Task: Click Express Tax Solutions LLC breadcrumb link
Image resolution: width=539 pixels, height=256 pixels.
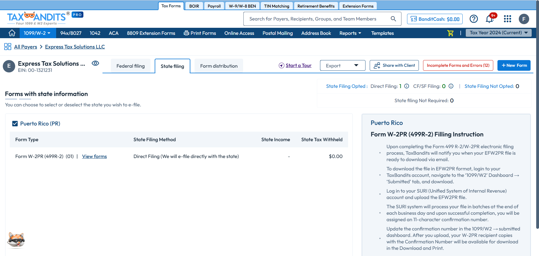Action: [75, 47]
